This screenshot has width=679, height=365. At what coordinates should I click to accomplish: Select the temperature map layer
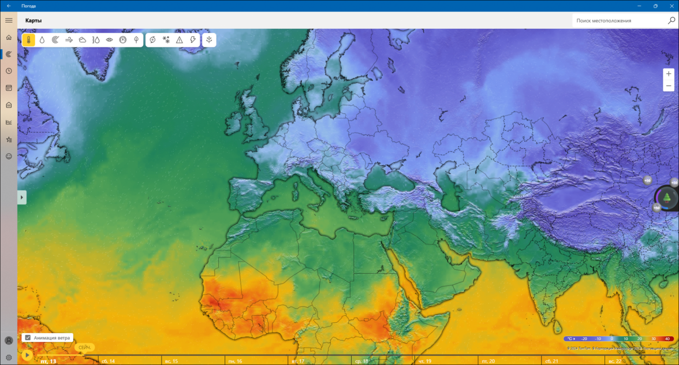(29, 40)
